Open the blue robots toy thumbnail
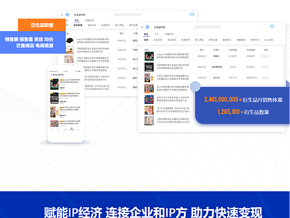 [149, 99]
